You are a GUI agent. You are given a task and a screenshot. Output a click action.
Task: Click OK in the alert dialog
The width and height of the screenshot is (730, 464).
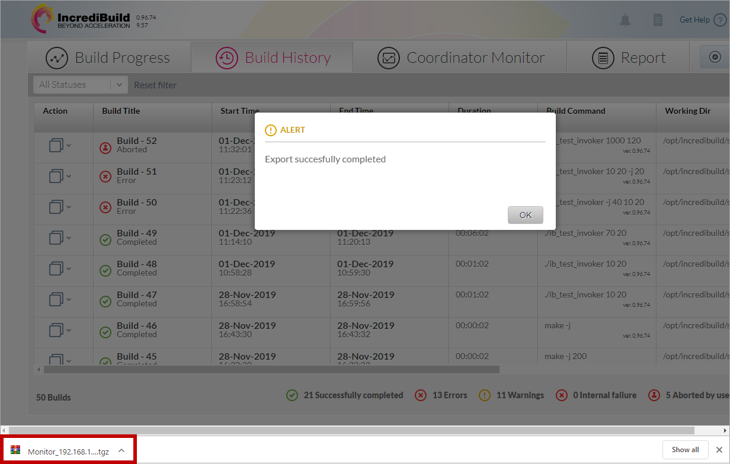[525, 215]
